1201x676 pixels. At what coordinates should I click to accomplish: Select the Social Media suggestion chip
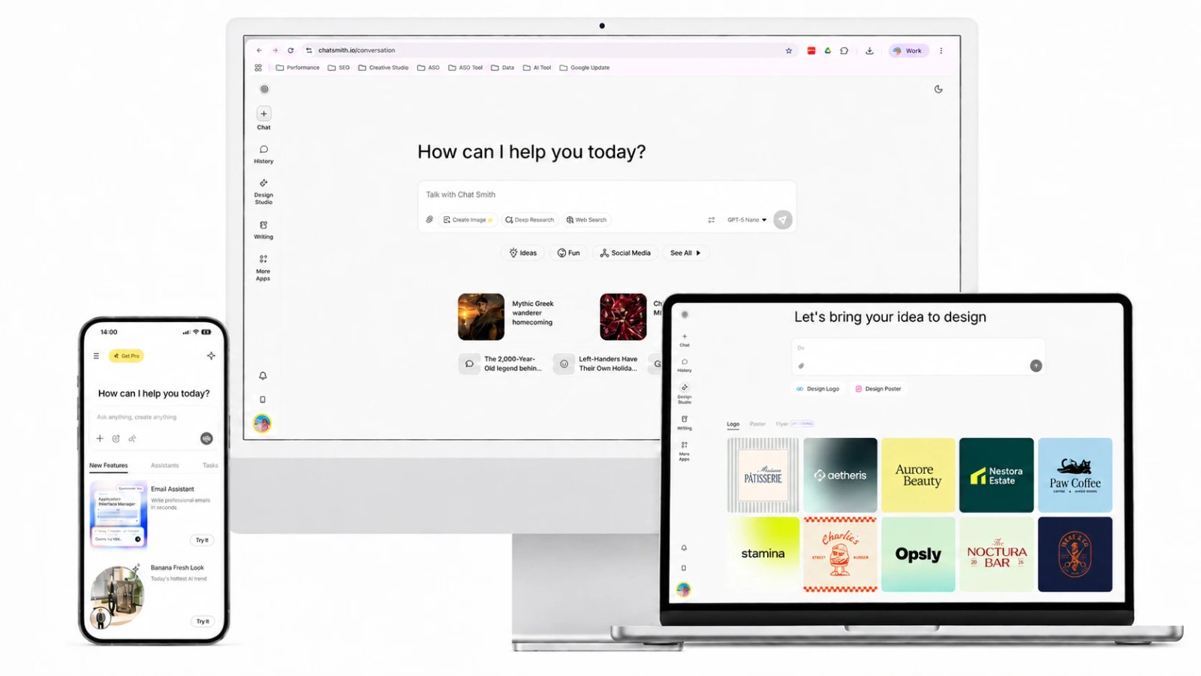(x=625, y=253)
